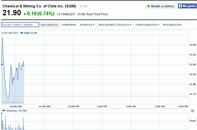Viewport: 197px width, 130px height.
Task: Click the 3:00 PM time axis label
Action: [160, 106]
